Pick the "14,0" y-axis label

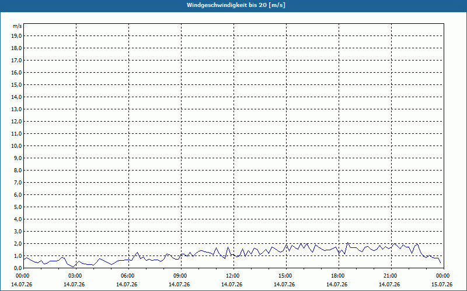(16, 97)
